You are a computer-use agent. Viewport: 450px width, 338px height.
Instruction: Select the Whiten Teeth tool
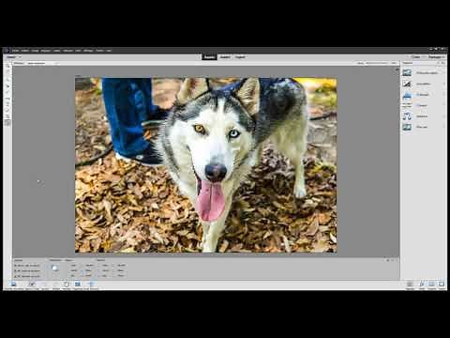7,92
